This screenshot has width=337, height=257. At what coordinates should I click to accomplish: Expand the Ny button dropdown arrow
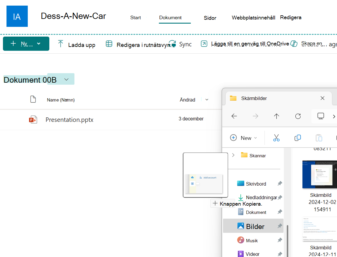pos(39,44)
